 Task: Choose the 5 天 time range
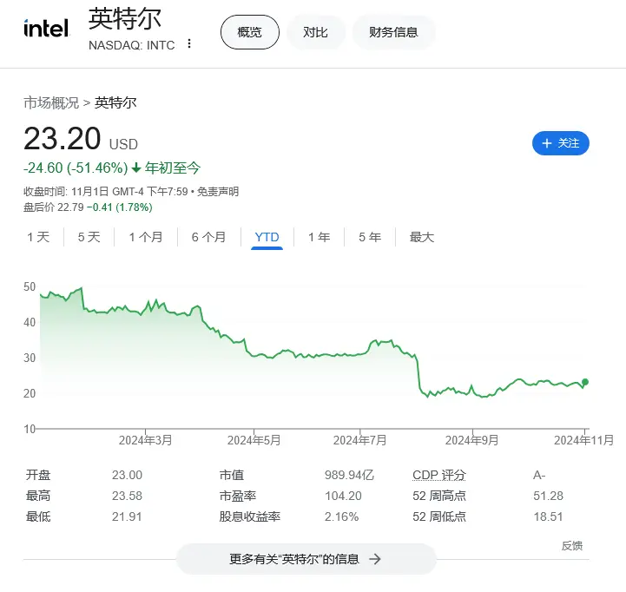tap(89, 237)
